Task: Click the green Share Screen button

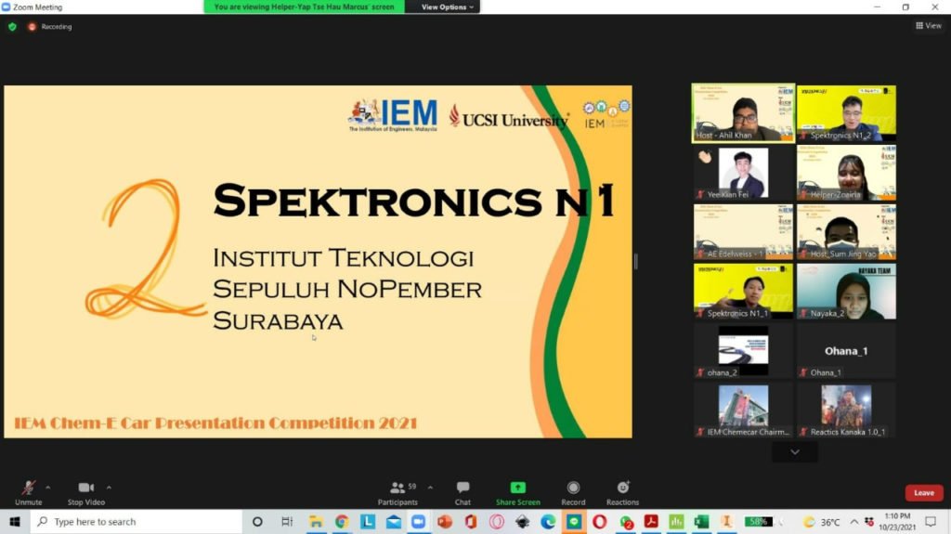Action: [x=518, y=493]
